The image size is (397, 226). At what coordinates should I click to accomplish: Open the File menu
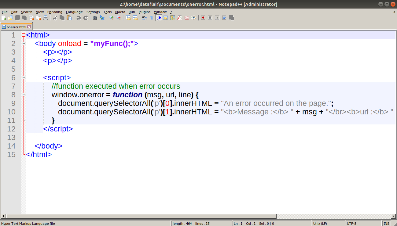[x=5, y=12]
